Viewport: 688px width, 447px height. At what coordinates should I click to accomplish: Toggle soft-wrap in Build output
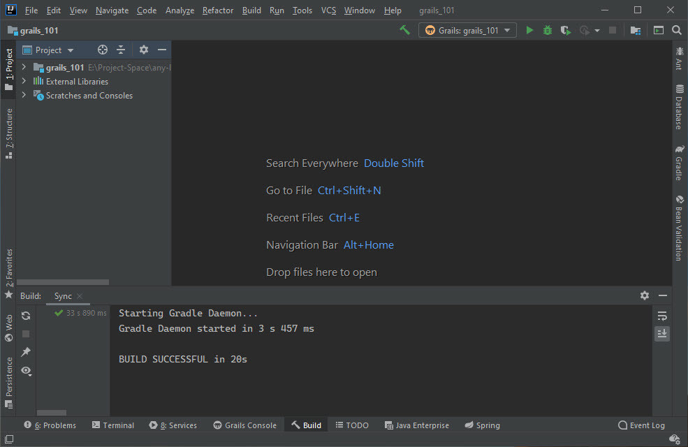662,316
